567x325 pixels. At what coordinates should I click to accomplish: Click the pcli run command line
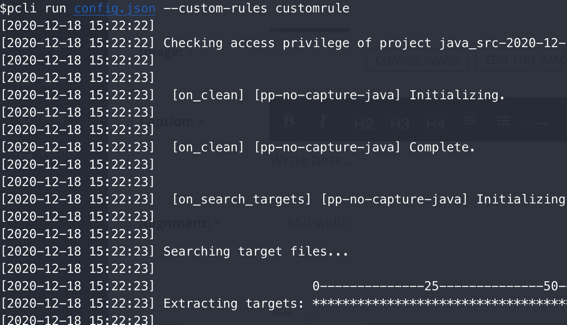(x=175, y=8)
